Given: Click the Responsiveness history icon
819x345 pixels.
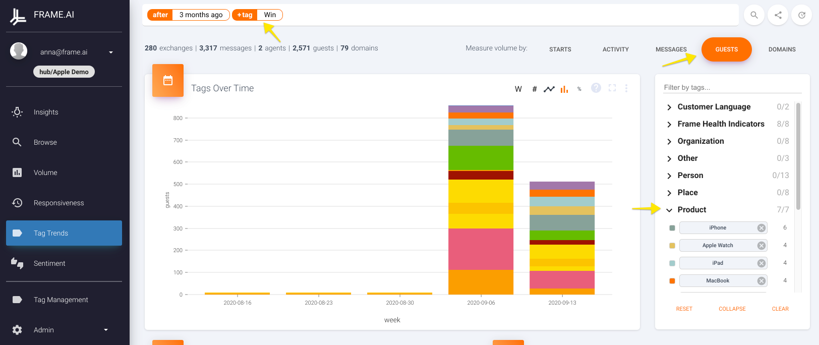Looking at the screenshot, I should click(x=17, y=203).
